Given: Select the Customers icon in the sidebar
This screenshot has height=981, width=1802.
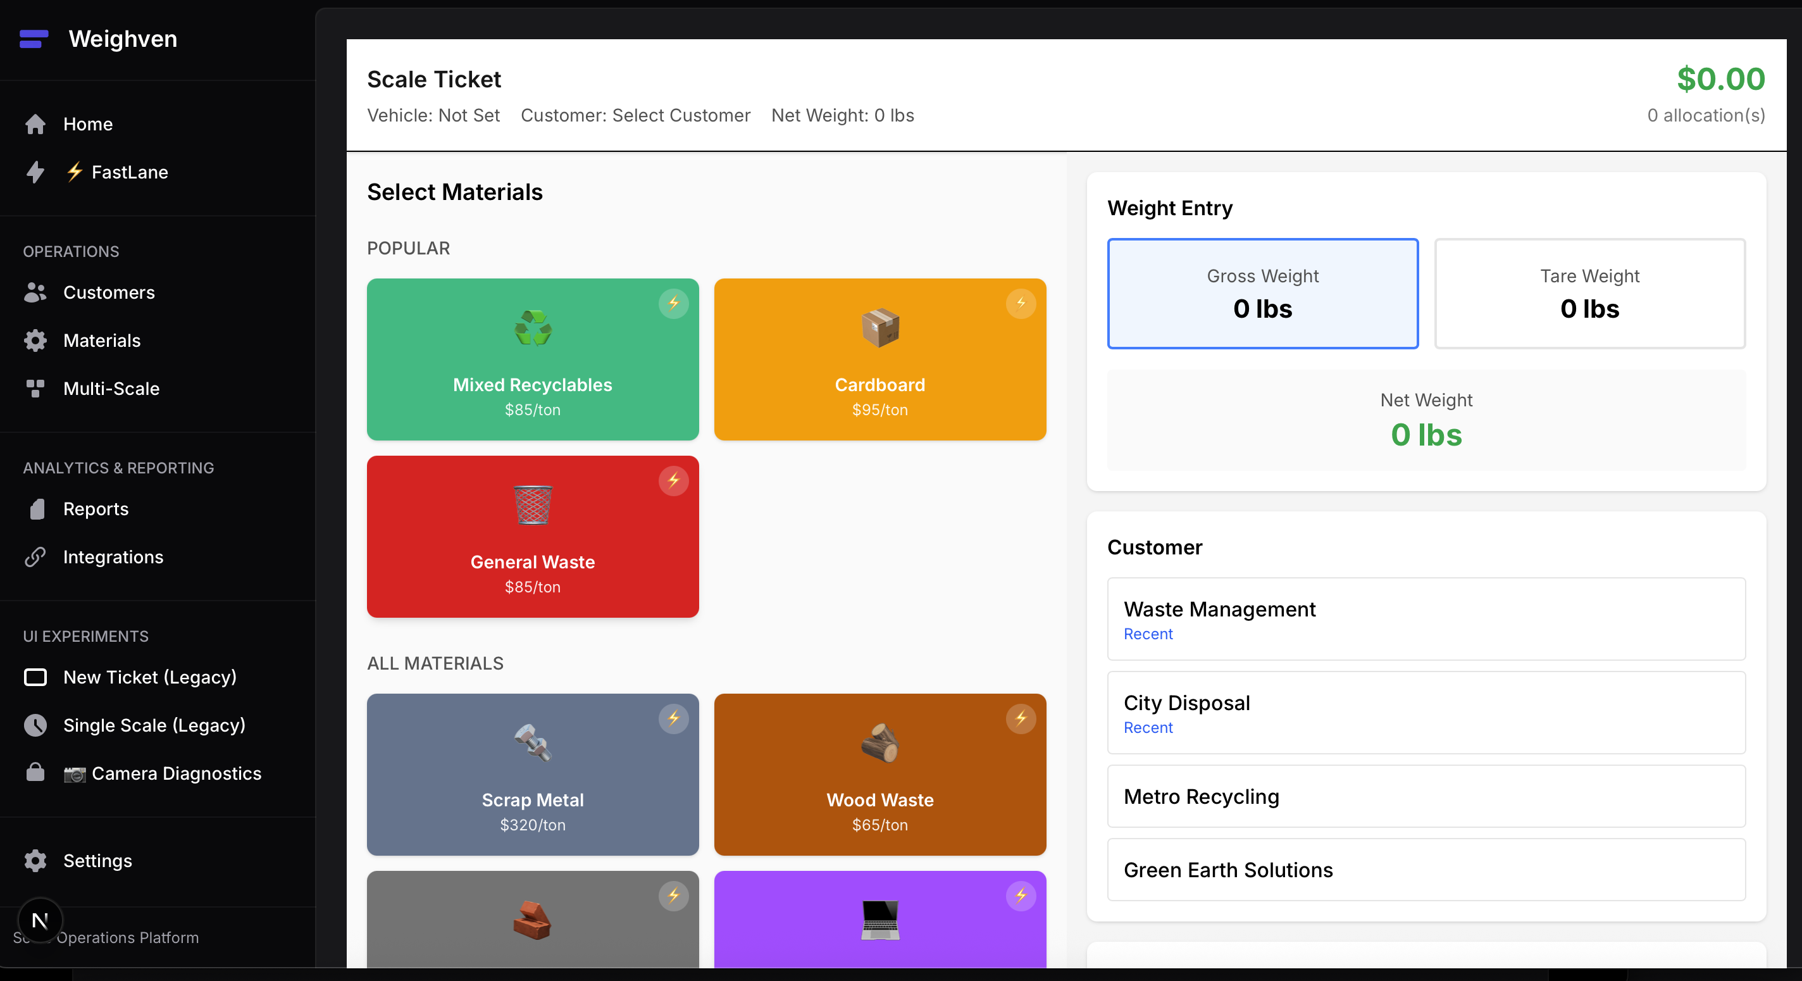Looking at the screenshot, I should coord(35,292).
